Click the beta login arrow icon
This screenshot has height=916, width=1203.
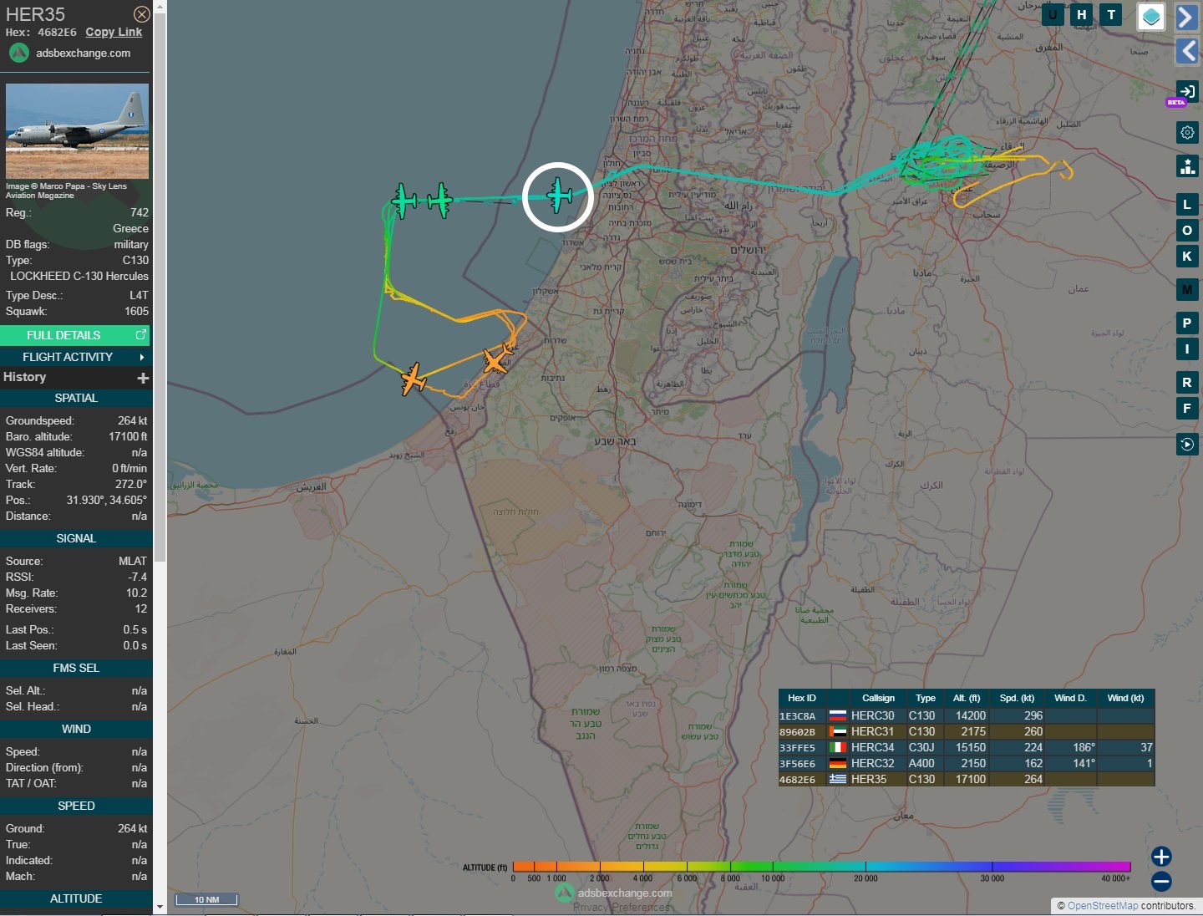(x=1186, y=91)
